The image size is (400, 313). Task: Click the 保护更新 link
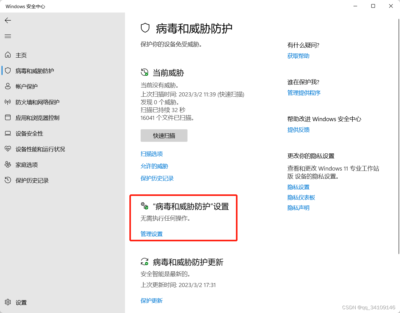pyautogui.click(x=152, y=300)
